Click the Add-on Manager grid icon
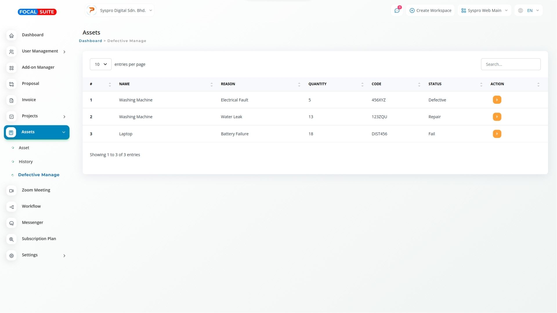The image size is (557, 313). pos(11,68)
